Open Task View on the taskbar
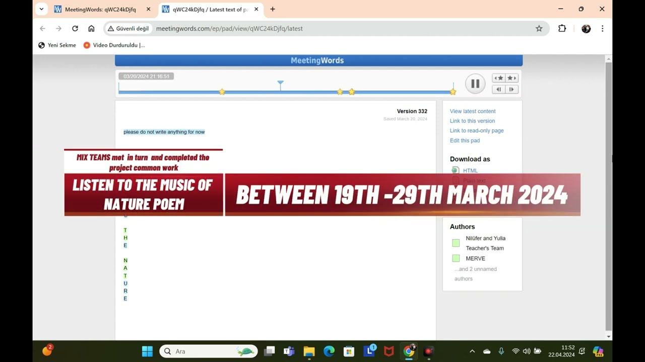This screenshot has height=362, width=645. (x=270, y=351)
